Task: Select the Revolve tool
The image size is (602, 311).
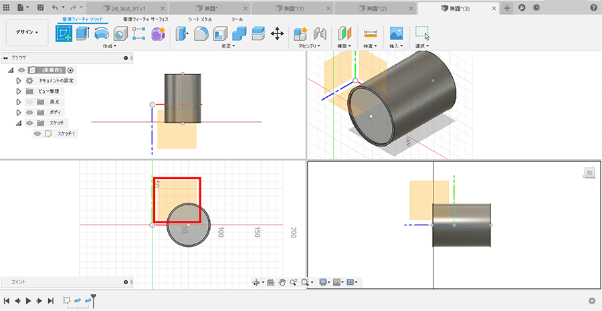Action: (x=102, y=33)
